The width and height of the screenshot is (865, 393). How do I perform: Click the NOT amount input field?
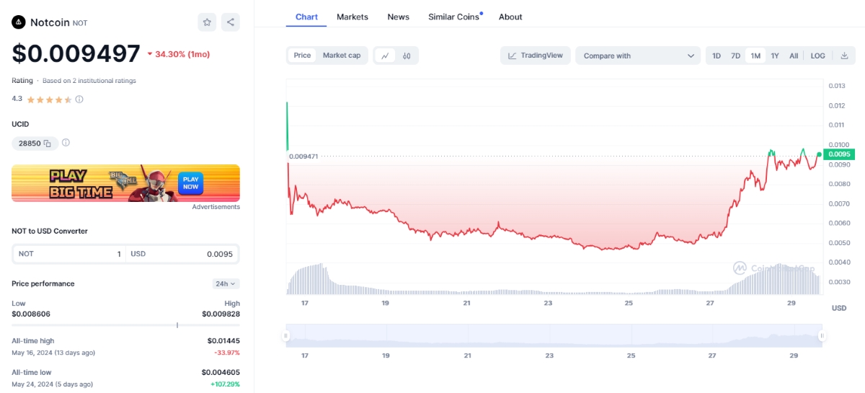[70, 254]
